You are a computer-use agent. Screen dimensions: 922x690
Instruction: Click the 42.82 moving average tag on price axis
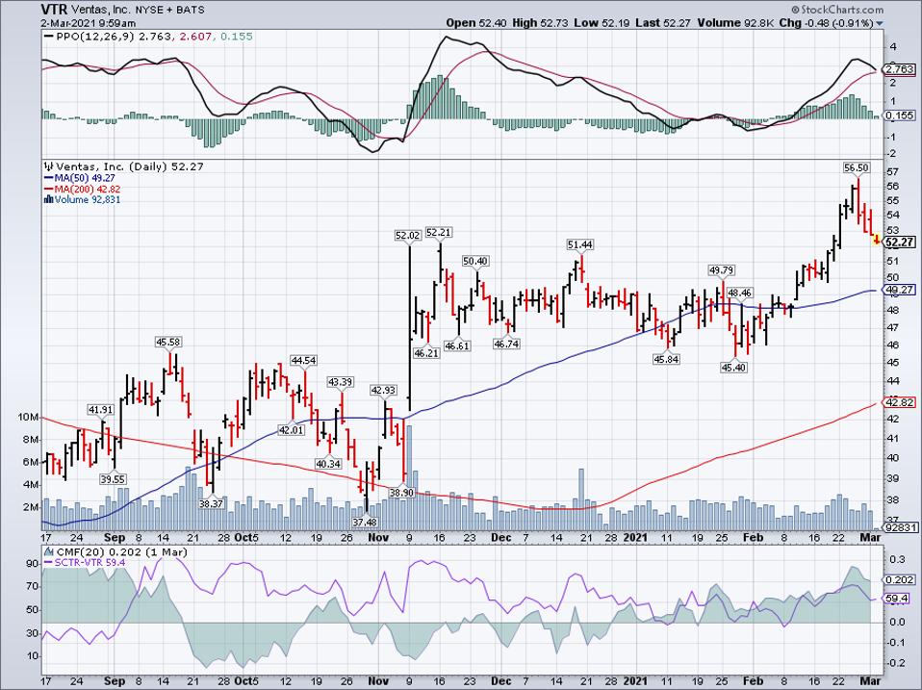click(x=900, y=402)
